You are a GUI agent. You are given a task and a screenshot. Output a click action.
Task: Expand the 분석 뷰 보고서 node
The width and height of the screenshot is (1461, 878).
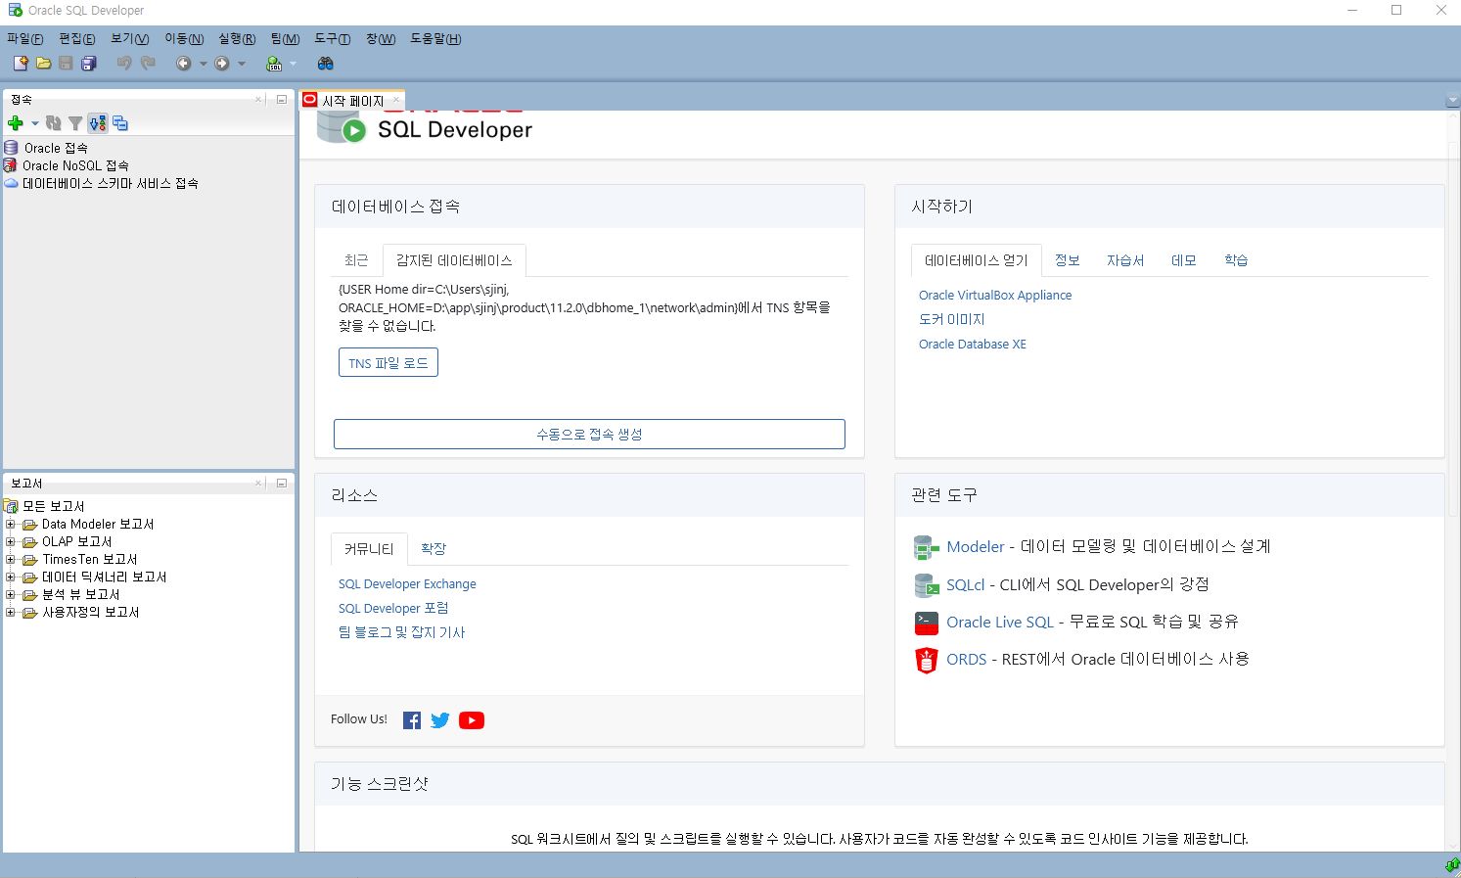tap(11, 595)
